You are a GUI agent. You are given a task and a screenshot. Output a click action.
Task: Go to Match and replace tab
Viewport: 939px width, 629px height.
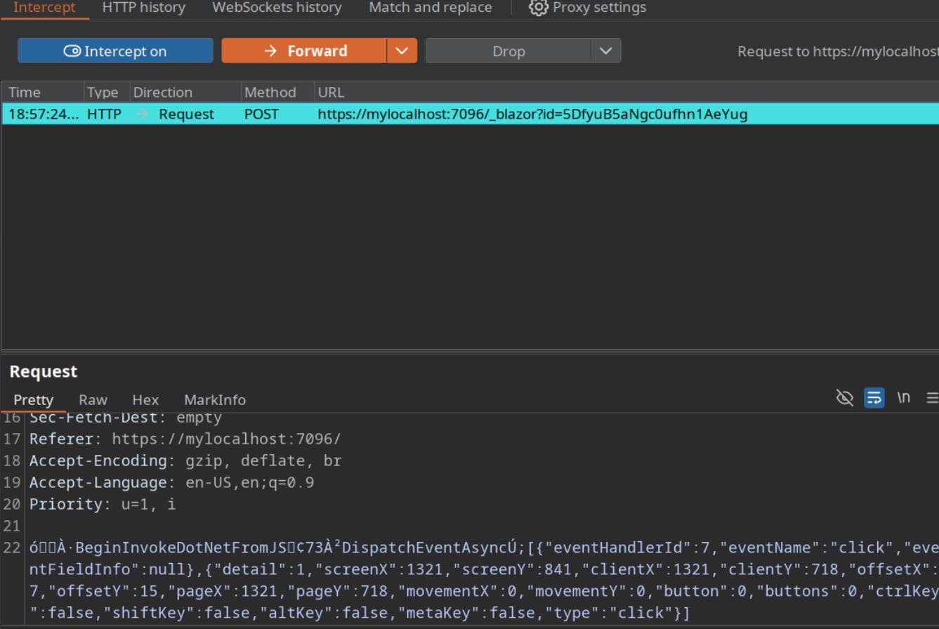tap(431, 8)
